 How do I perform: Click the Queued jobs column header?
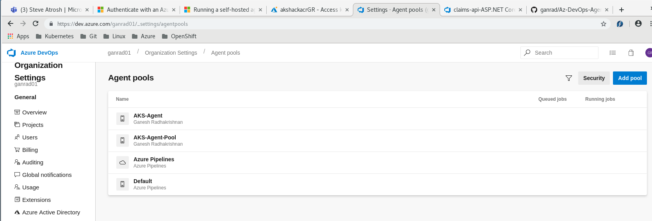click(552, 99)
